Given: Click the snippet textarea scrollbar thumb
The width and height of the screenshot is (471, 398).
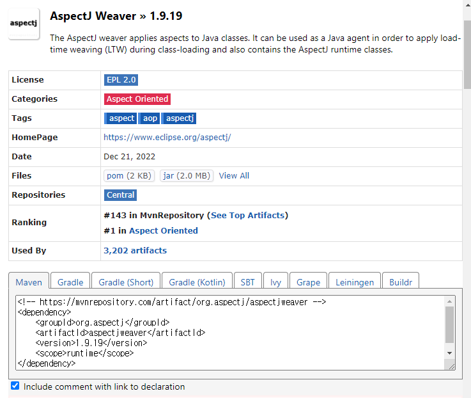Looking at the screenshot, I should point(449,325).
